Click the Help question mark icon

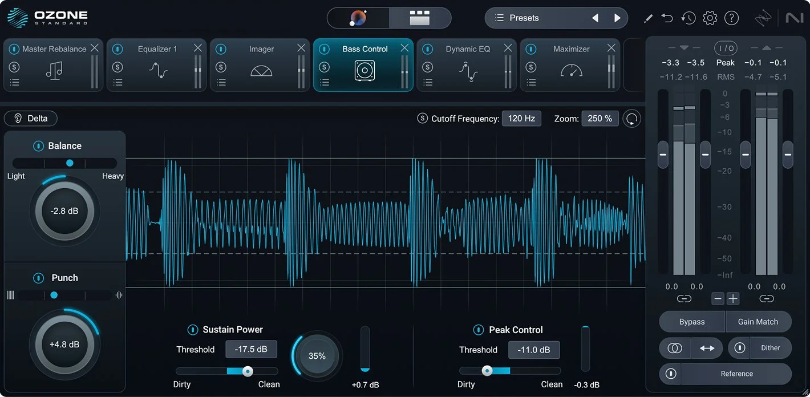[x=731, y=18]
